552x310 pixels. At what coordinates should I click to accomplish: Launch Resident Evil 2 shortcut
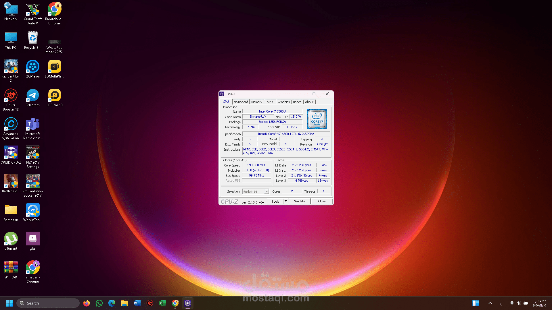[11, 71]
